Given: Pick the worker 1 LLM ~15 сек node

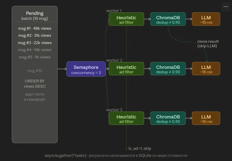Looking at the screenshot, I should (x=206, y=19).
